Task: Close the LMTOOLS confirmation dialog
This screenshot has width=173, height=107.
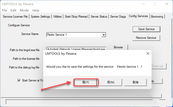Action: pyautogui.click(x=148, y=54)
